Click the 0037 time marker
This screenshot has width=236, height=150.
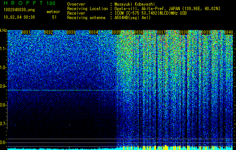tap(161, 32)
